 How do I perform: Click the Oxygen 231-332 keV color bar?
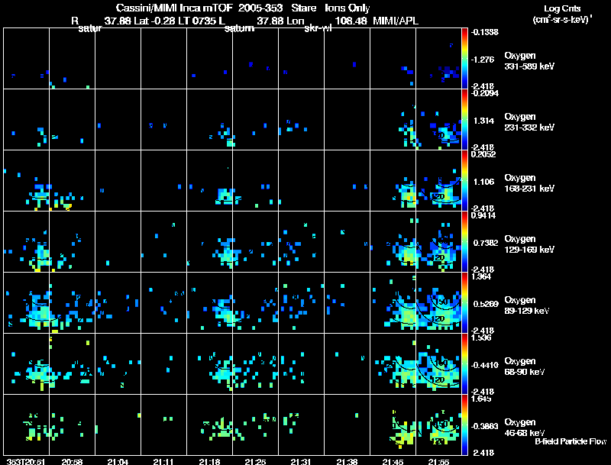tap(464, 120)
